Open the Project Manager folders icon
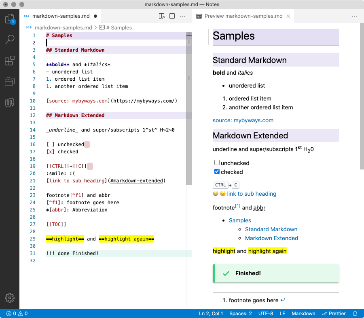This screenshot has width=364, height=318. (x=10, y=82)
